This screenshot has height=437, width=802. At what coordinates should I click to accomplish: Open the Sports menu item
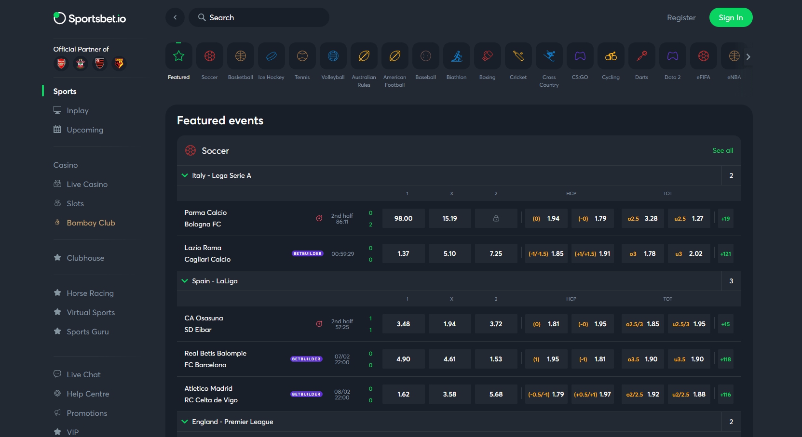[x=65, y=91]
